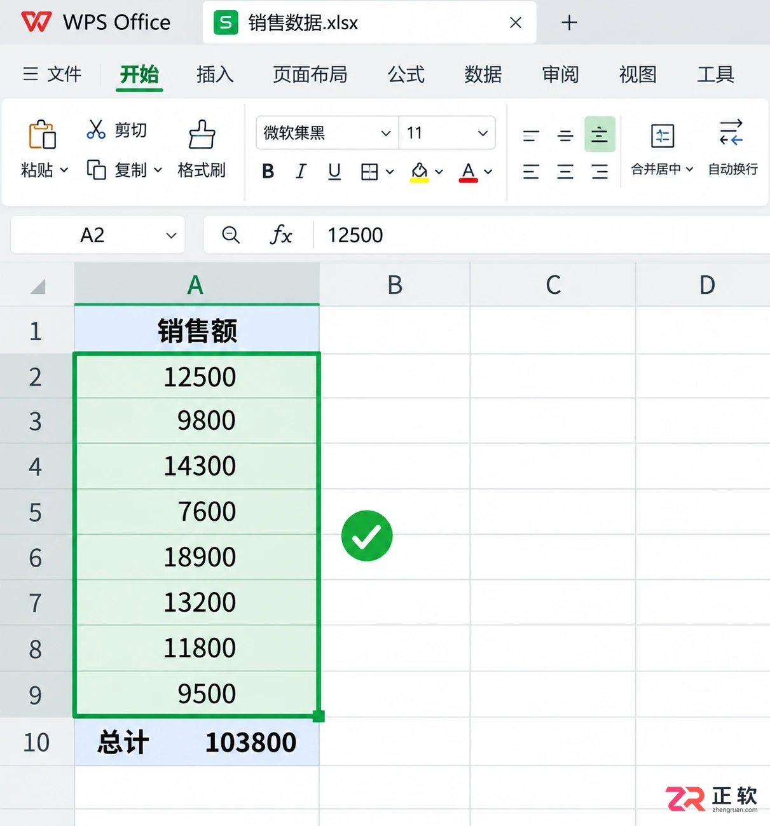This screenshot has width=770, height=826.
Task: Switch to the 插入 tab
Action: point(215,74)
